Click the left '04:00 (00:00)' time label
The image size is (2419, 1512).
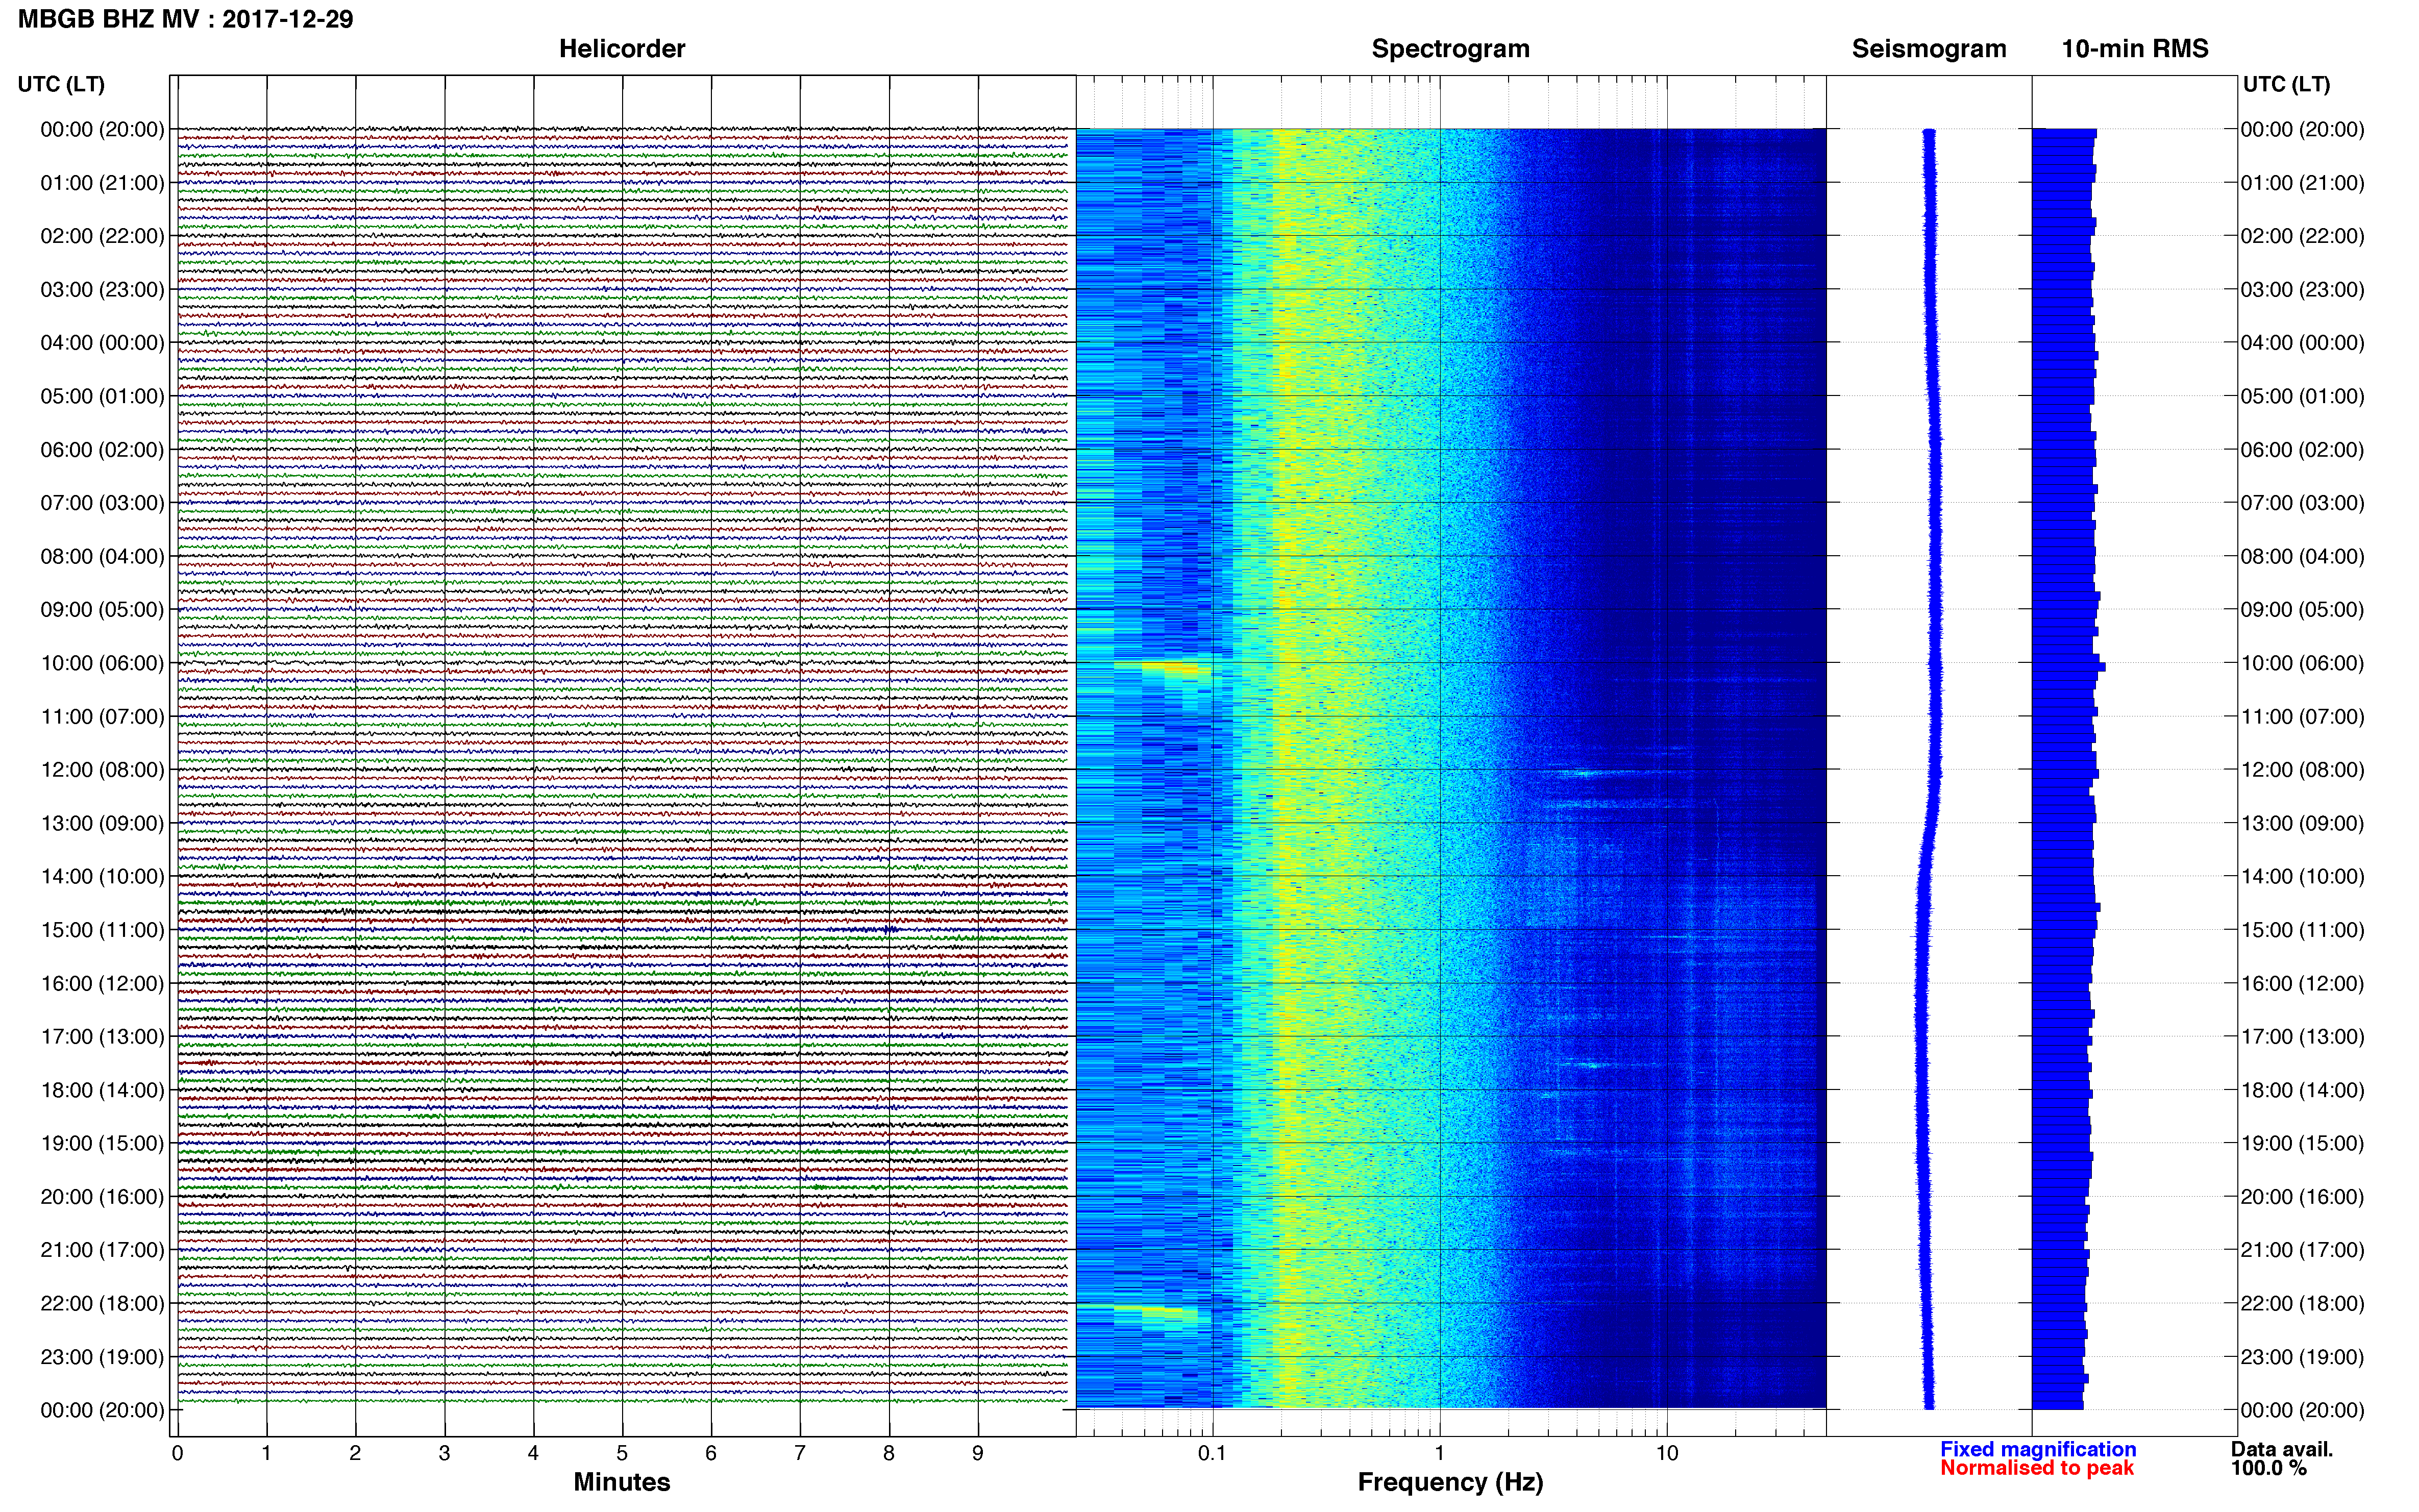click(x=102, y=343)
